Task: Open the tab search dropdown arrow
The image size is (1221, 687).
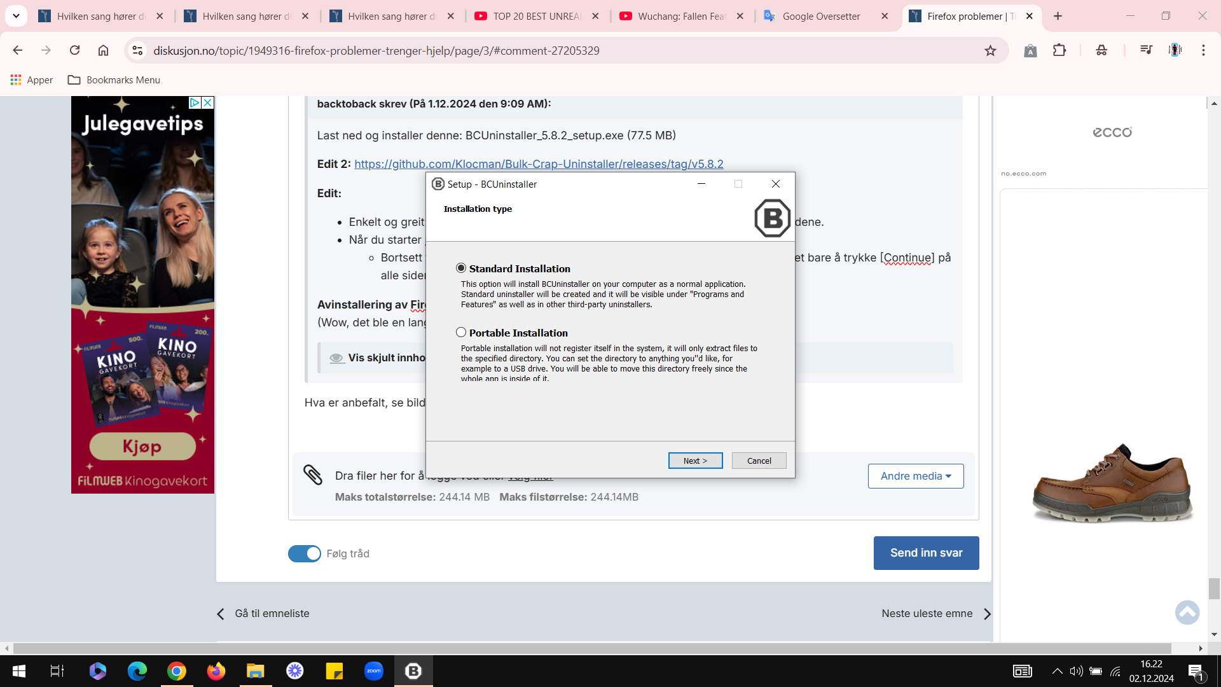Action: coord(16,16)
